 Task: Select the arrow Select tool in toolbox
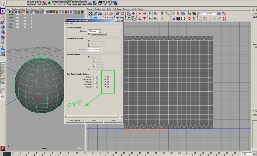[x=3, y=11]
